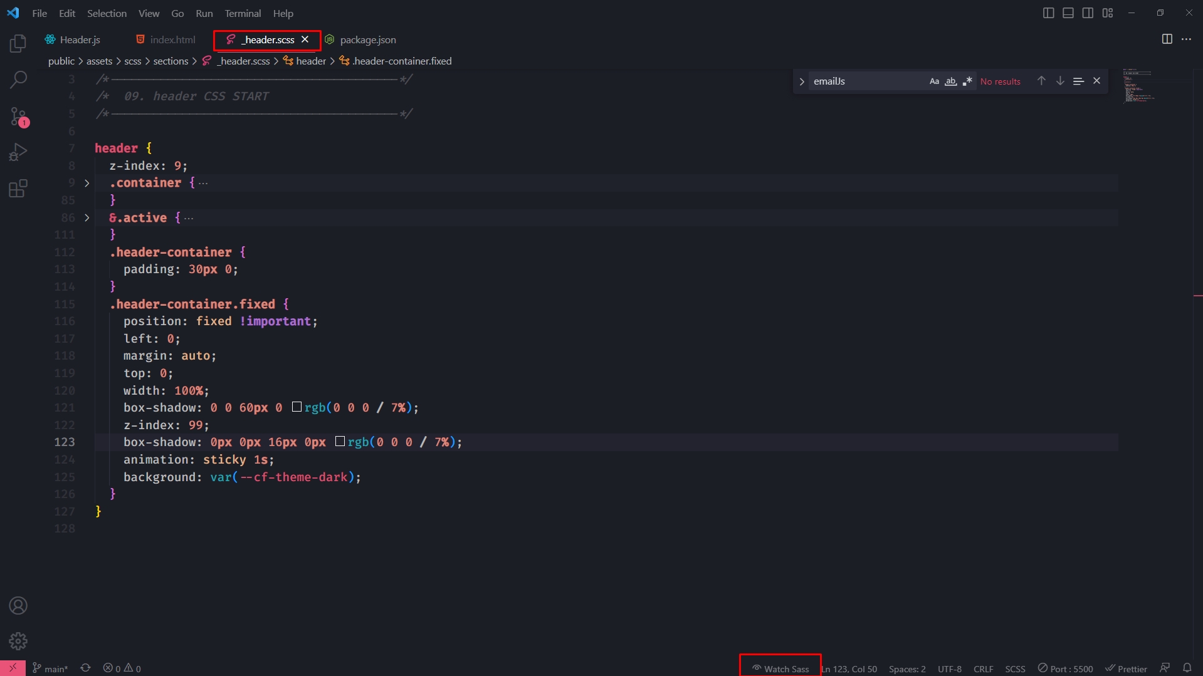1203x676 pixels.
Task: Expand the replace field in find widget
Action: tap(801, 81)
